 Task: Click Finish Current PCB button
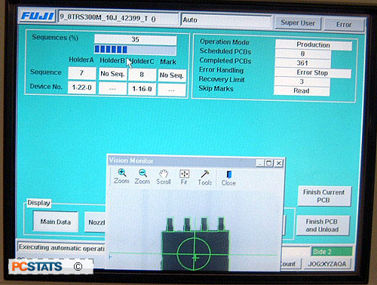point(323,196)
